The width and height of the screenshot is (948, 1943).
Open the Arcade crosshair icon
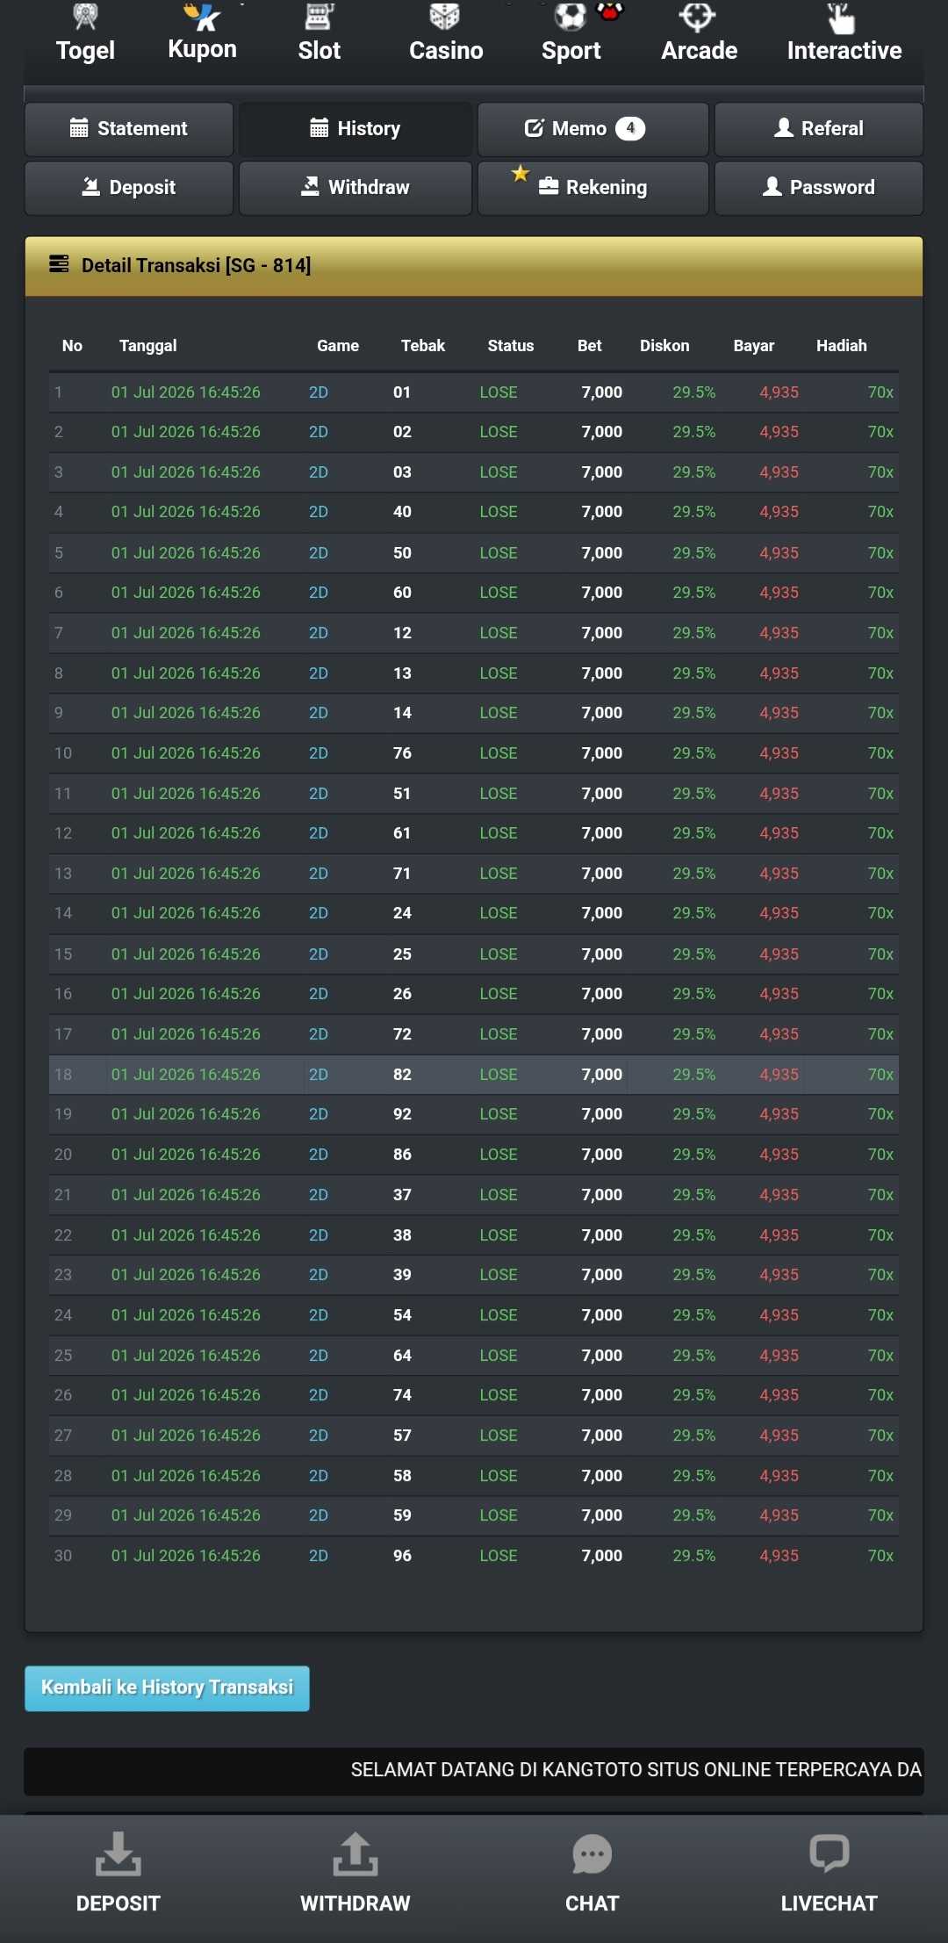tap(698, 15)
